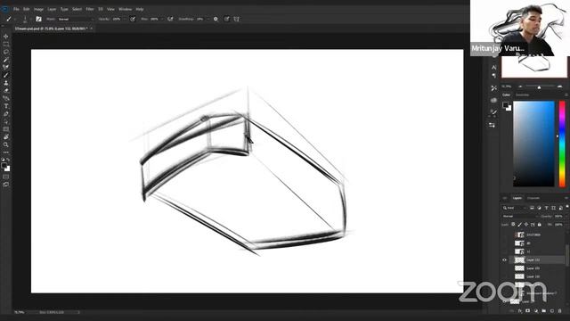Toggle lock image pixels
The width and height of the screenshot is (570, 321).
coord(519,225)
